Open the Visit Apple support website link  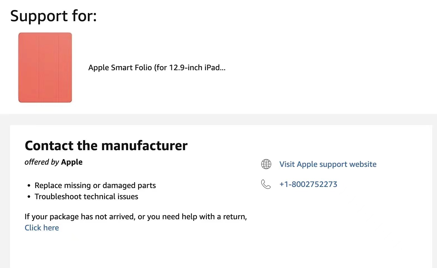(328, 164)
